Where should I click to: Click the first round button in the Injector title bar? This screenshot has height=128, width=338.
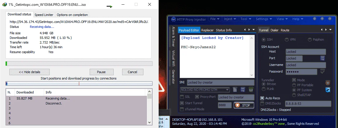point(315,19)
